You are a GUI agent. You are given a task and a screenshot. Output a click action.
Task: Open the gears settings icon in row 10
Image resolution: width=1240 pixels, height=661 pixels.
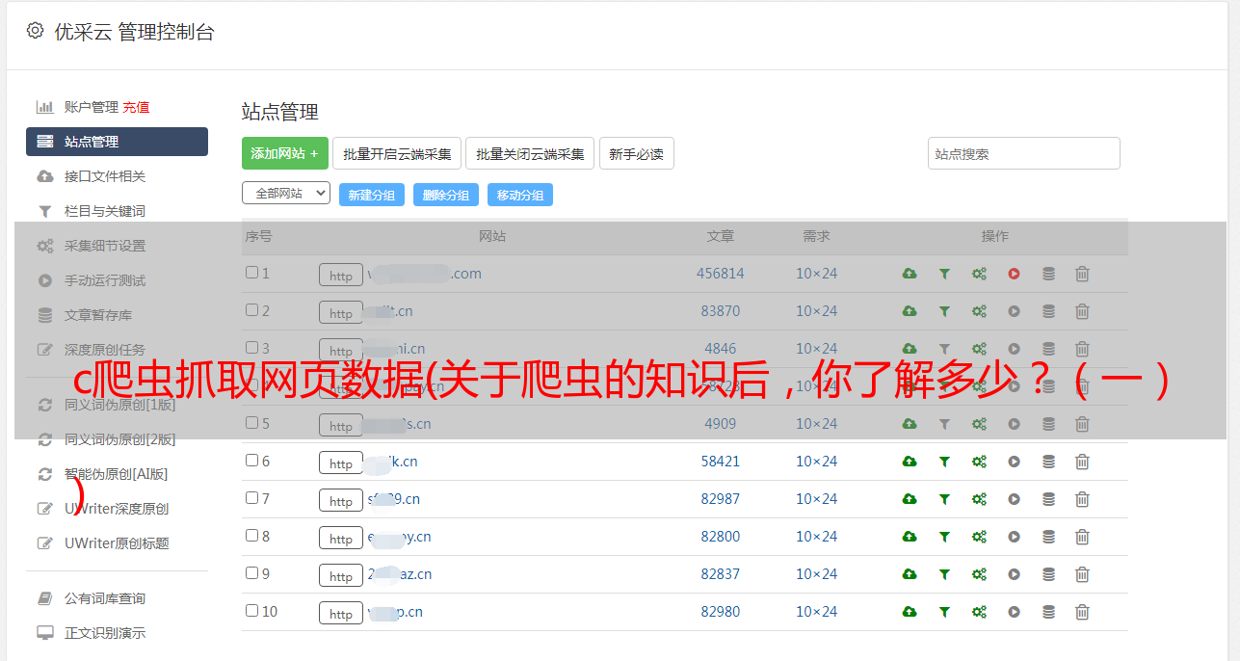click(979, 612)
